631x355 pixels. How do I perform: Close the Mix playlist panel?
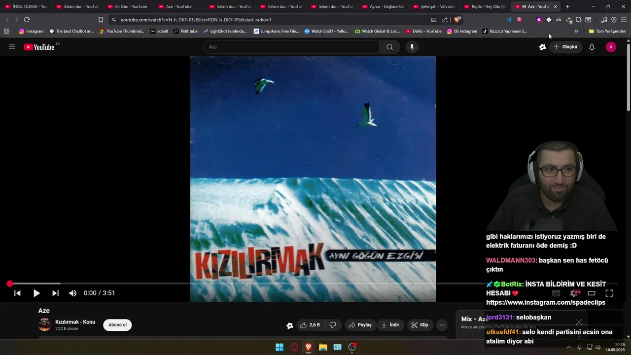tap(579, 322)
